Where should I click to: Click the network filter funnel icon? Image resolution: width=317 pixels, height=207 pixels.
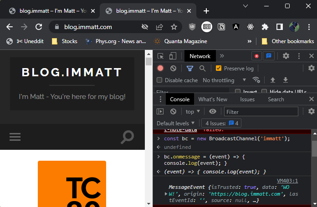[190, 69]
